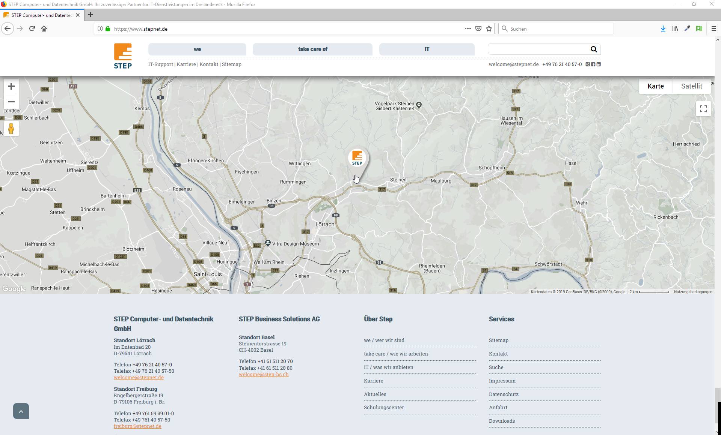721x435 pixels.
Task: Open page actions three-dot menu
Action: pyautogui.click(x=468, y=29)
